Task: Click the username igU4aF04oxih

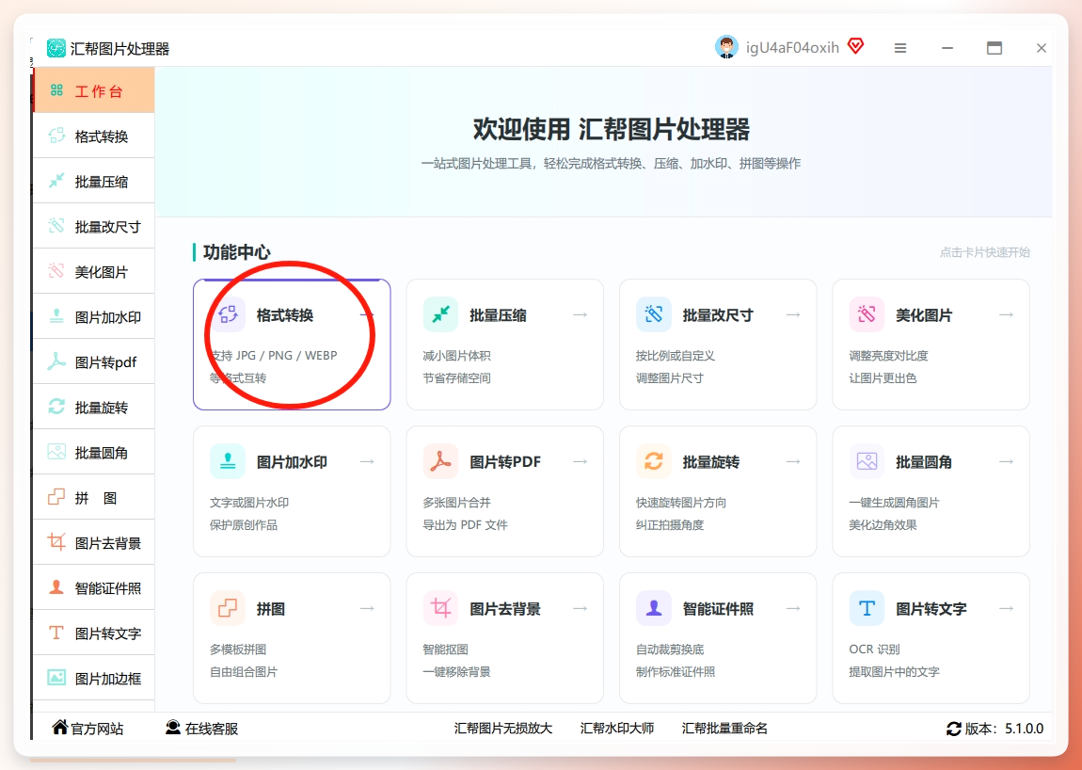Action: [x=792, y=48]
